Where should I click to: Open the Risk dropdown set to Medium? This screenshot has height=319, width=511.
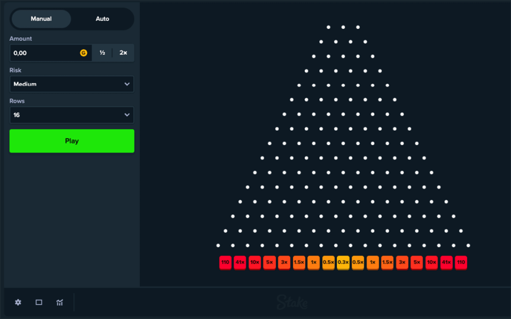click(x=71, y=84)
